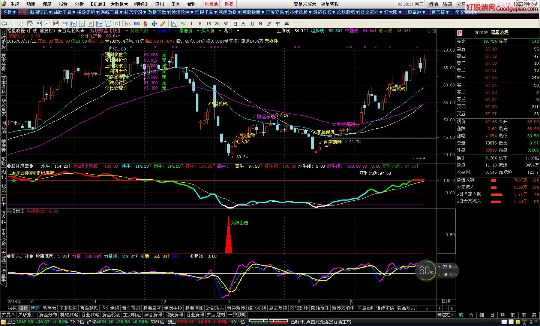
Task: Click the back arrow toolbar icon
Action: pyautogui.click(x=4, y=23)
